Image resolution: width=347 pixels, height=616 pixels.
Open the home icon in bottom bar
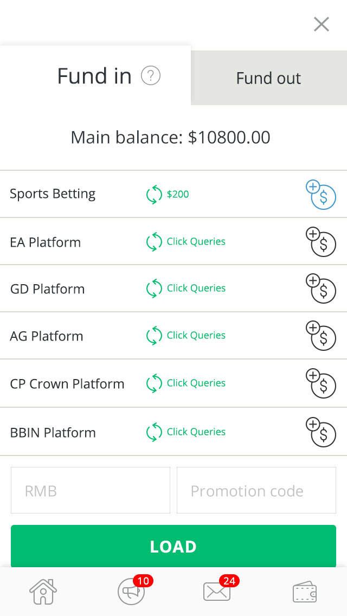43,592
